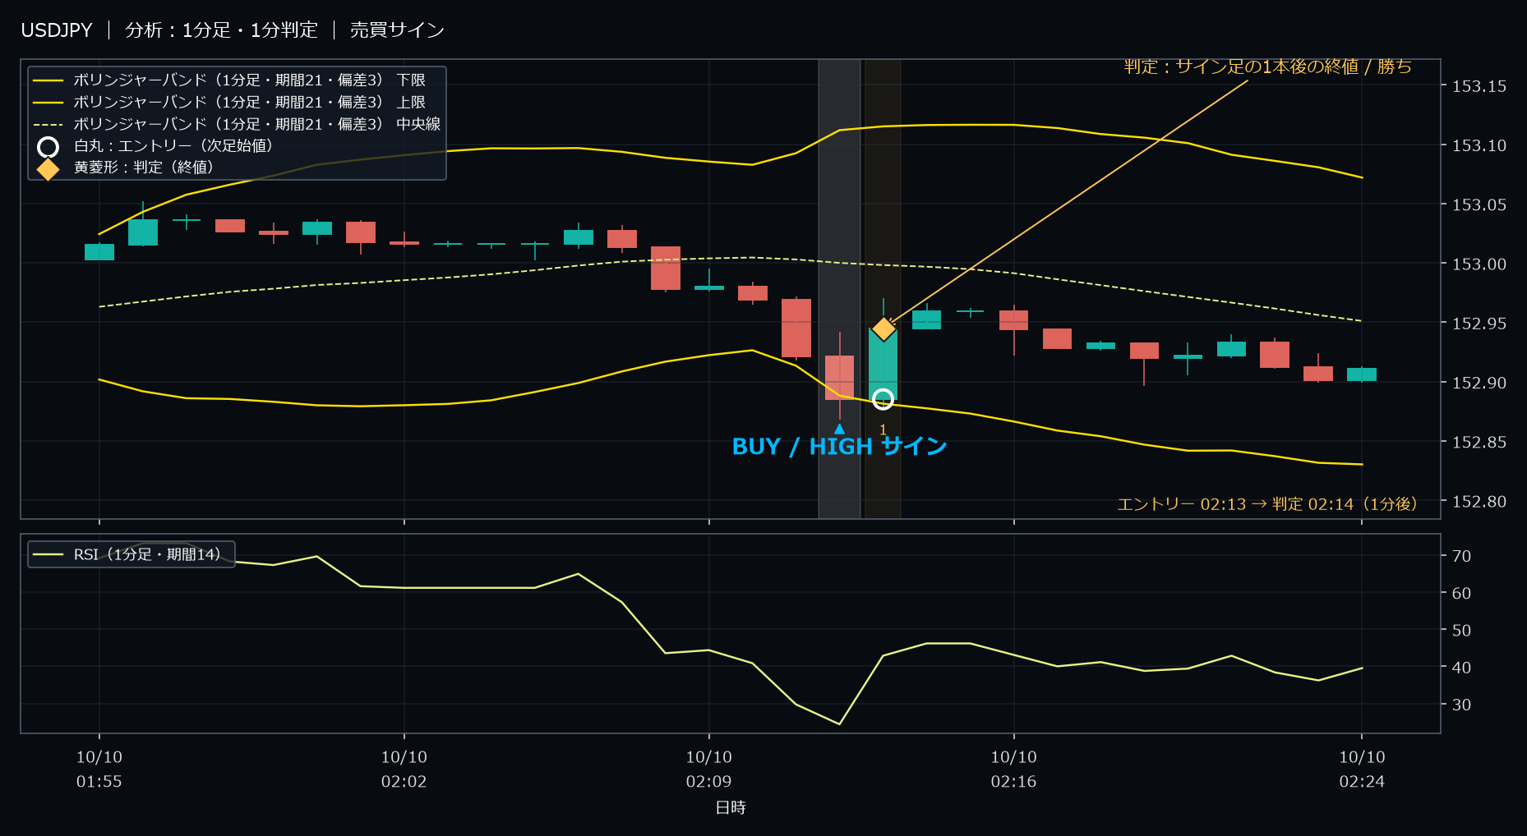Click the BUY / HIGH サイン label
This screenshot has width=1527, height=836.
[839, 446]
